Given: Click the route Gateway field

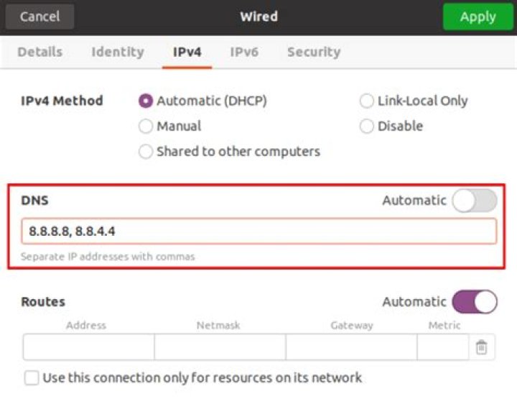Looking at the screenshot, I should coord(351,347).
